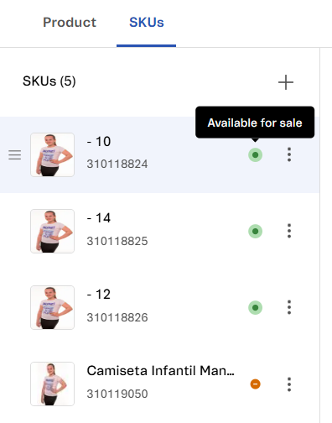Grab the drag handle of SKU 310118824
332x423 pixels.
[x=14, y=154]
